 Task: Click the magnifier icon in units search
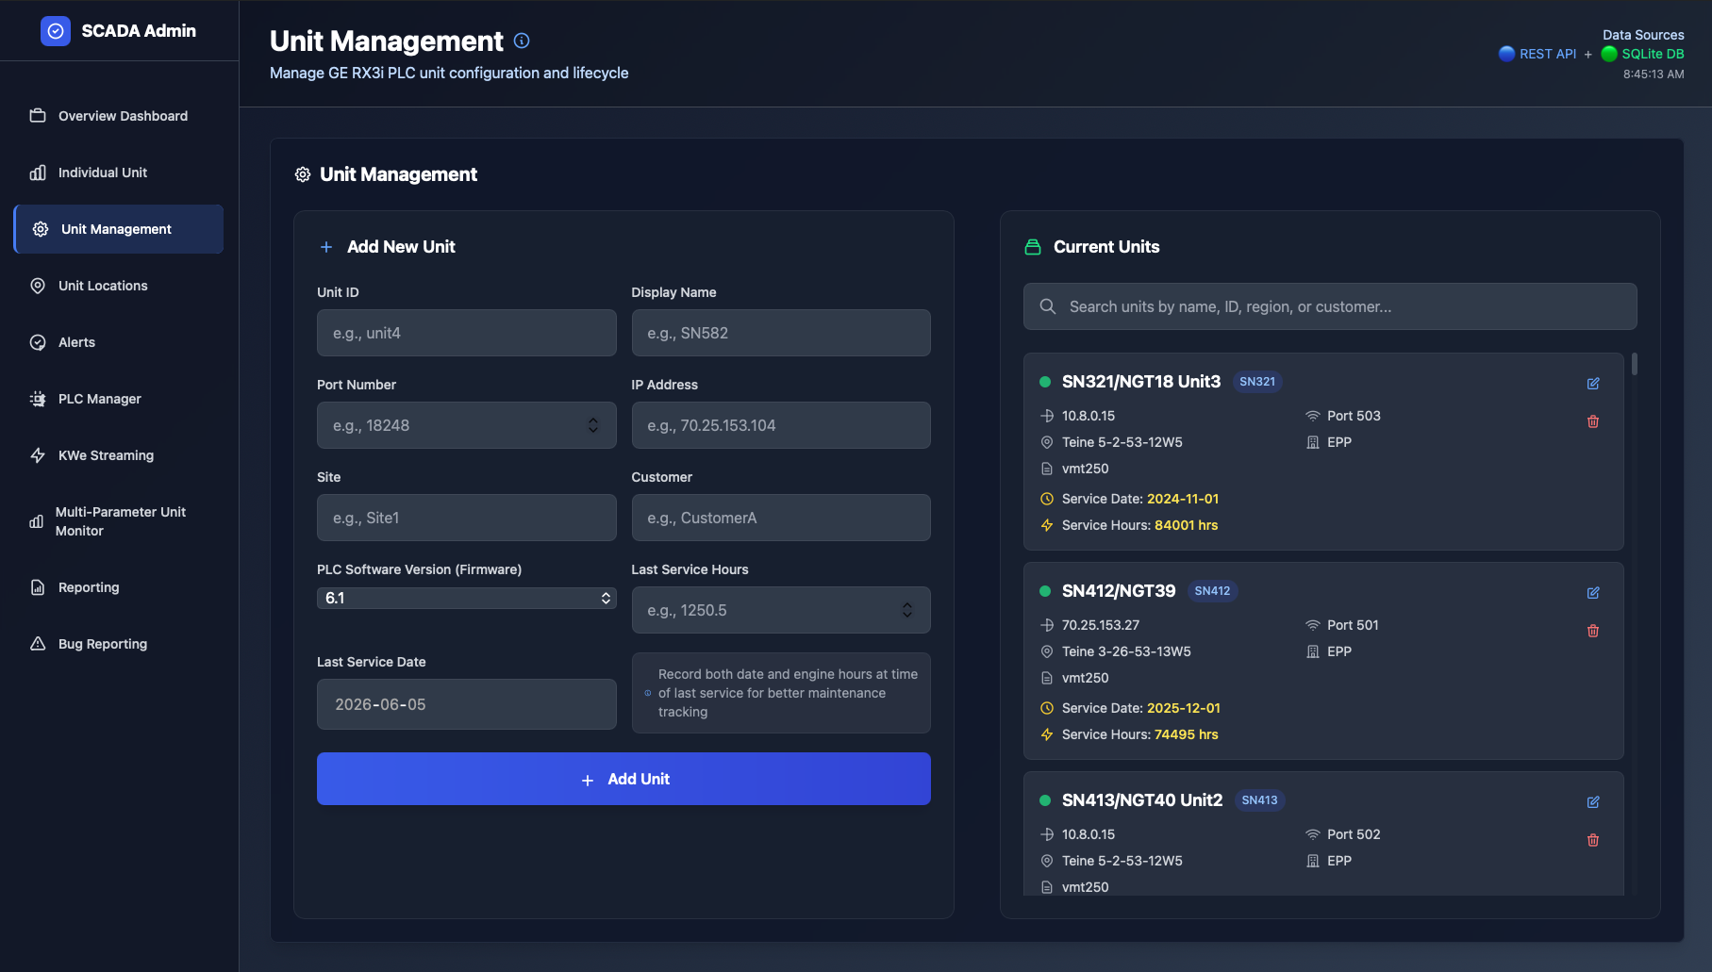(x=1048, y=306)
